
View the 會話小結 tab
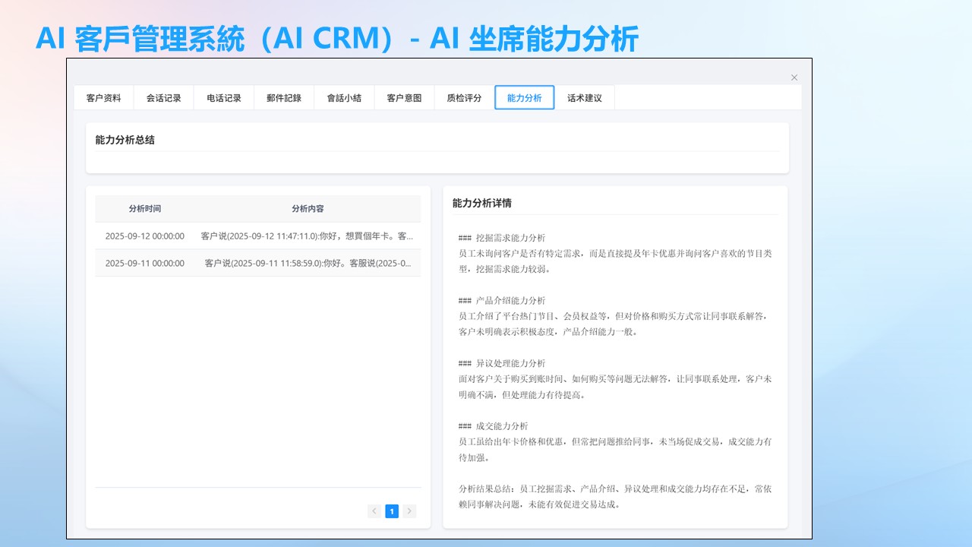click(x=344, y=98)
